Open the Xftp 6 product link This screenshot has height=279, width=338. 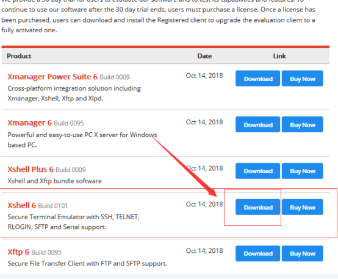(18, 252)
